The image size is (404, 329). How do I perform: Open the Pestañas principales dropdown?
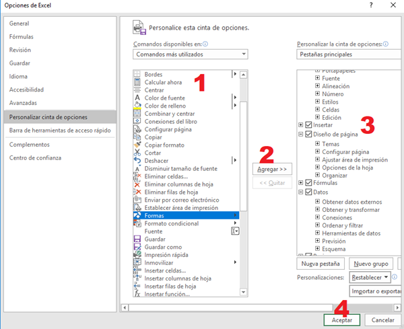[x=349, y=54]
